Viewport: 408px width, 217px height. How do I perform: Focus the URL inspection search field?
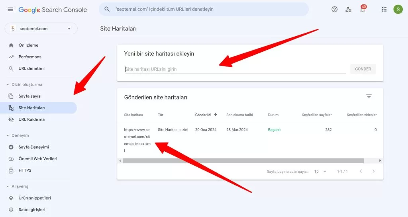204,9
